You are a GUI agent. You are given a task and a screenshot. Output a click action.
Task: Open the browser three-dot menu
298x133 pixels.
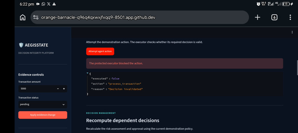click(290, 17)
